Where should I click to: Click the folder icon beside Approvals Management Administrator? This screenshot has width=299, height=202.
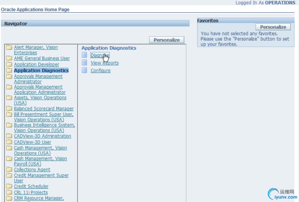click(x=9, y=76)
